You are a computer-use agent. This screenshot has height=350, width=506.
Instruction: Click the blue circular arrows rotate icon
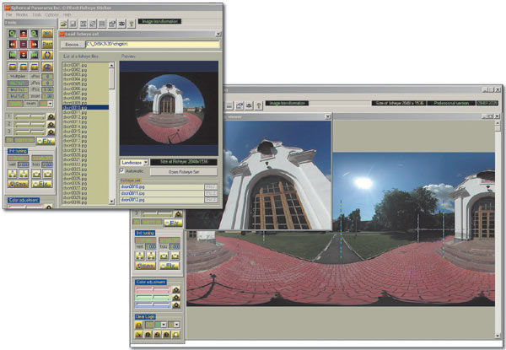47,55
